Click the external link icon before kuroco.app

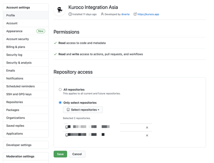pyautogui.click(x=135, y=14)
